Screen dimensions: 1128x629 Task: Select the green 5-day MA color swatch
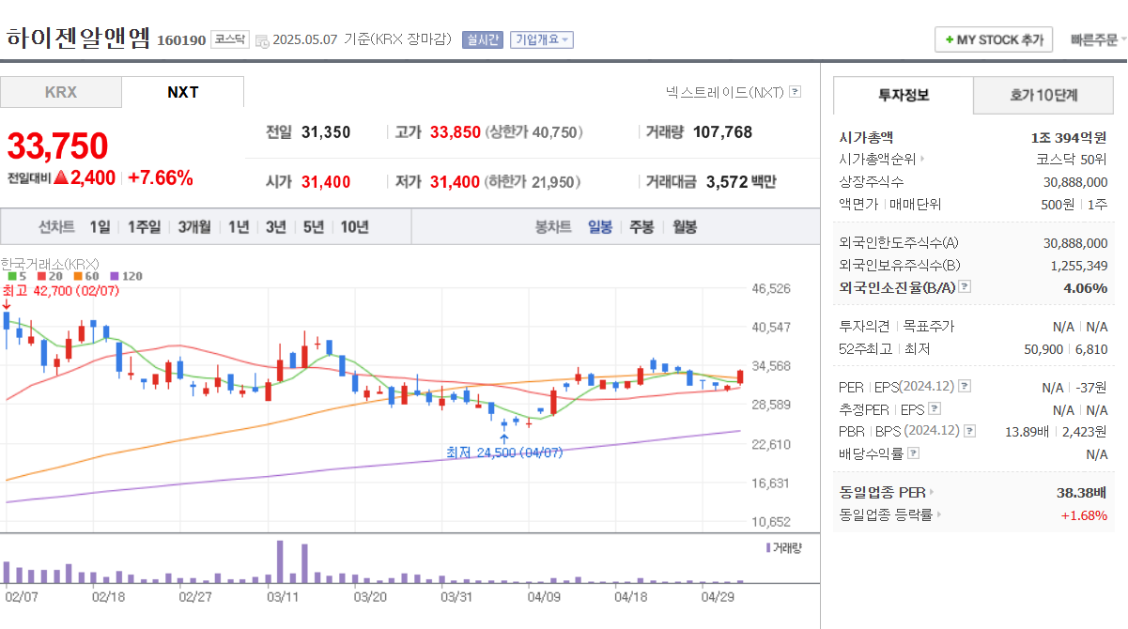(14, 277)
